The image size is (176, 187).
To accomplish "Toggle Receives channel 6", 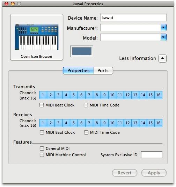I will click(81, 123).
